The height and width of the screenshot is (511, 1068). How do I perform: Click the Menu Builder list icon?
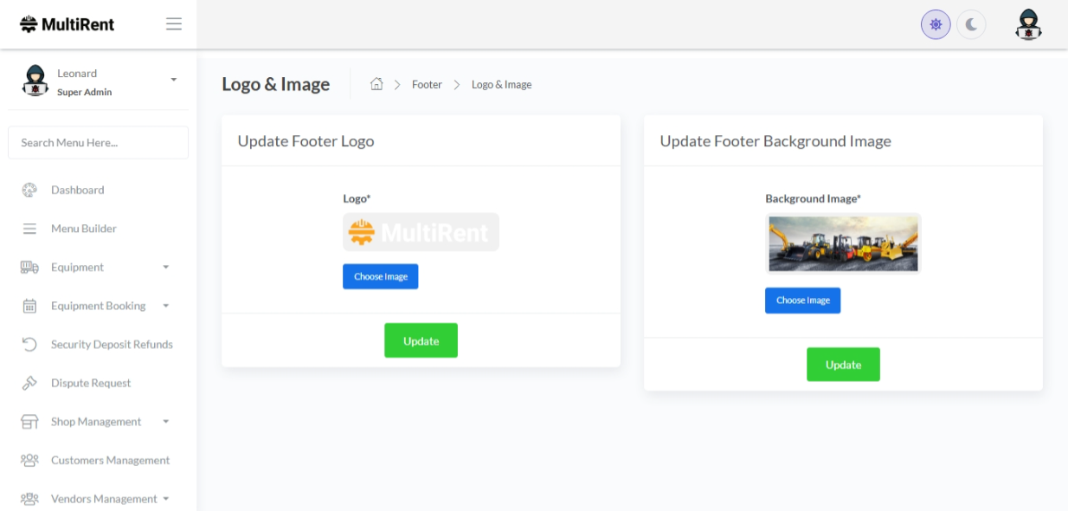29,229
